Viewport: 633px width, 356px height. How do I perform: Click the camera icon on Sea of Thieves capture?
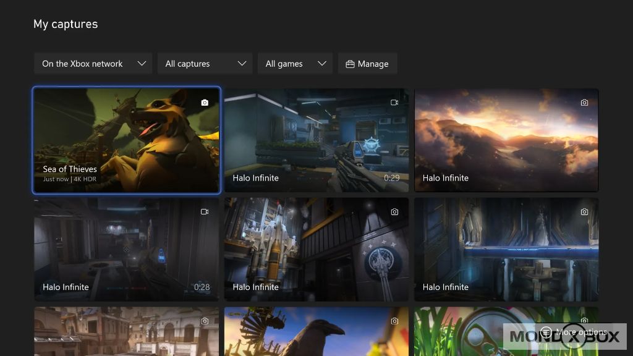(x=205, y=103)
